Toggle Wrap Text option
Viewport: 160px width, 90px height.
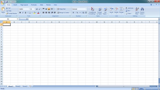(x=61, y=9)
